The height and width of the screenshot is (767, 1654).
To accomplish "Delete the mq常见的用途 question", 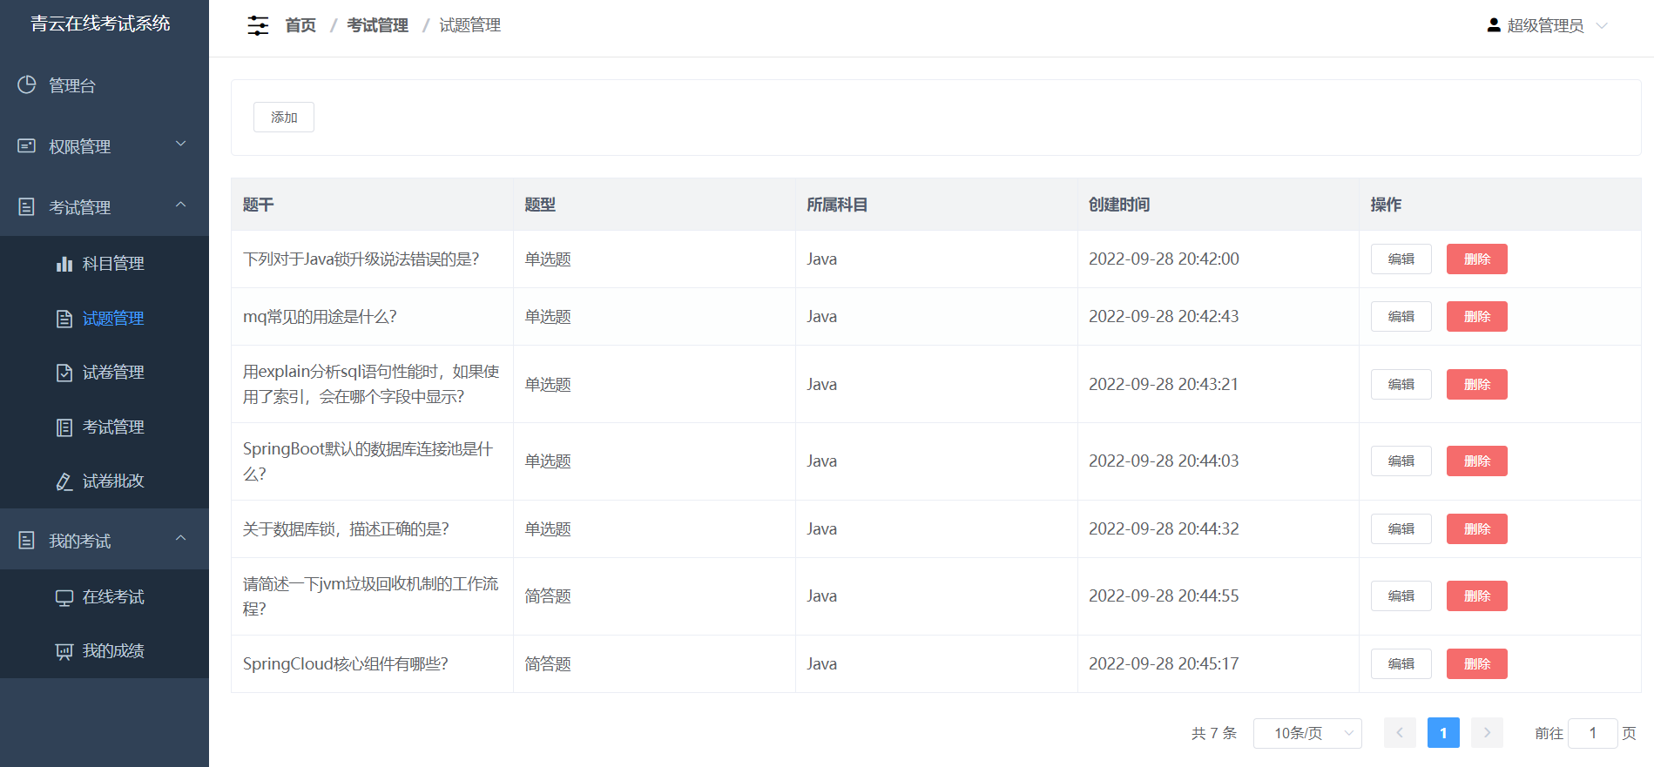I will click(x=1476, y=316).
